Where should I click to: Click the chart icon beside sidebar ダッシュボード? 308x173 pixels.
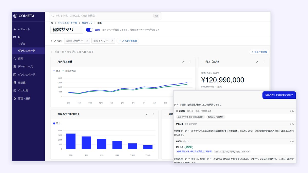point(15,75)
